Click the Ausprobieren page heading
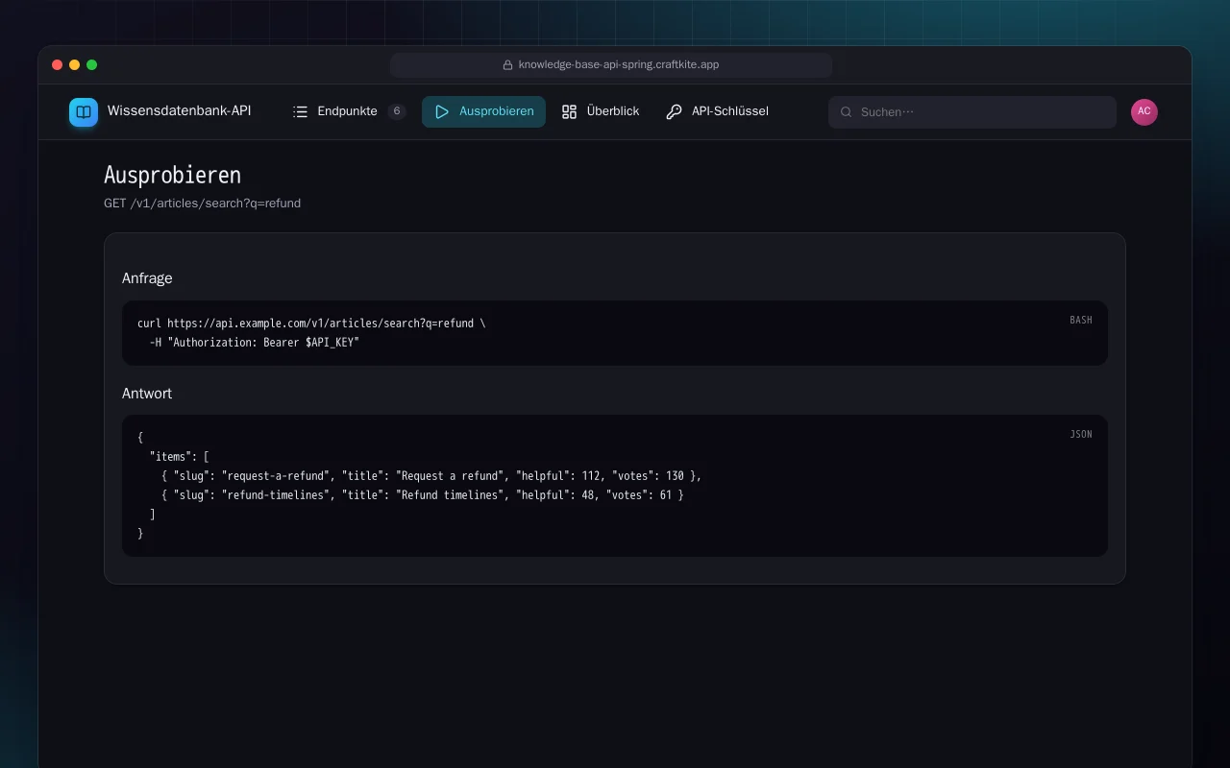The image size is (1230, 768). pyautogui.click(x=172, y=175)
